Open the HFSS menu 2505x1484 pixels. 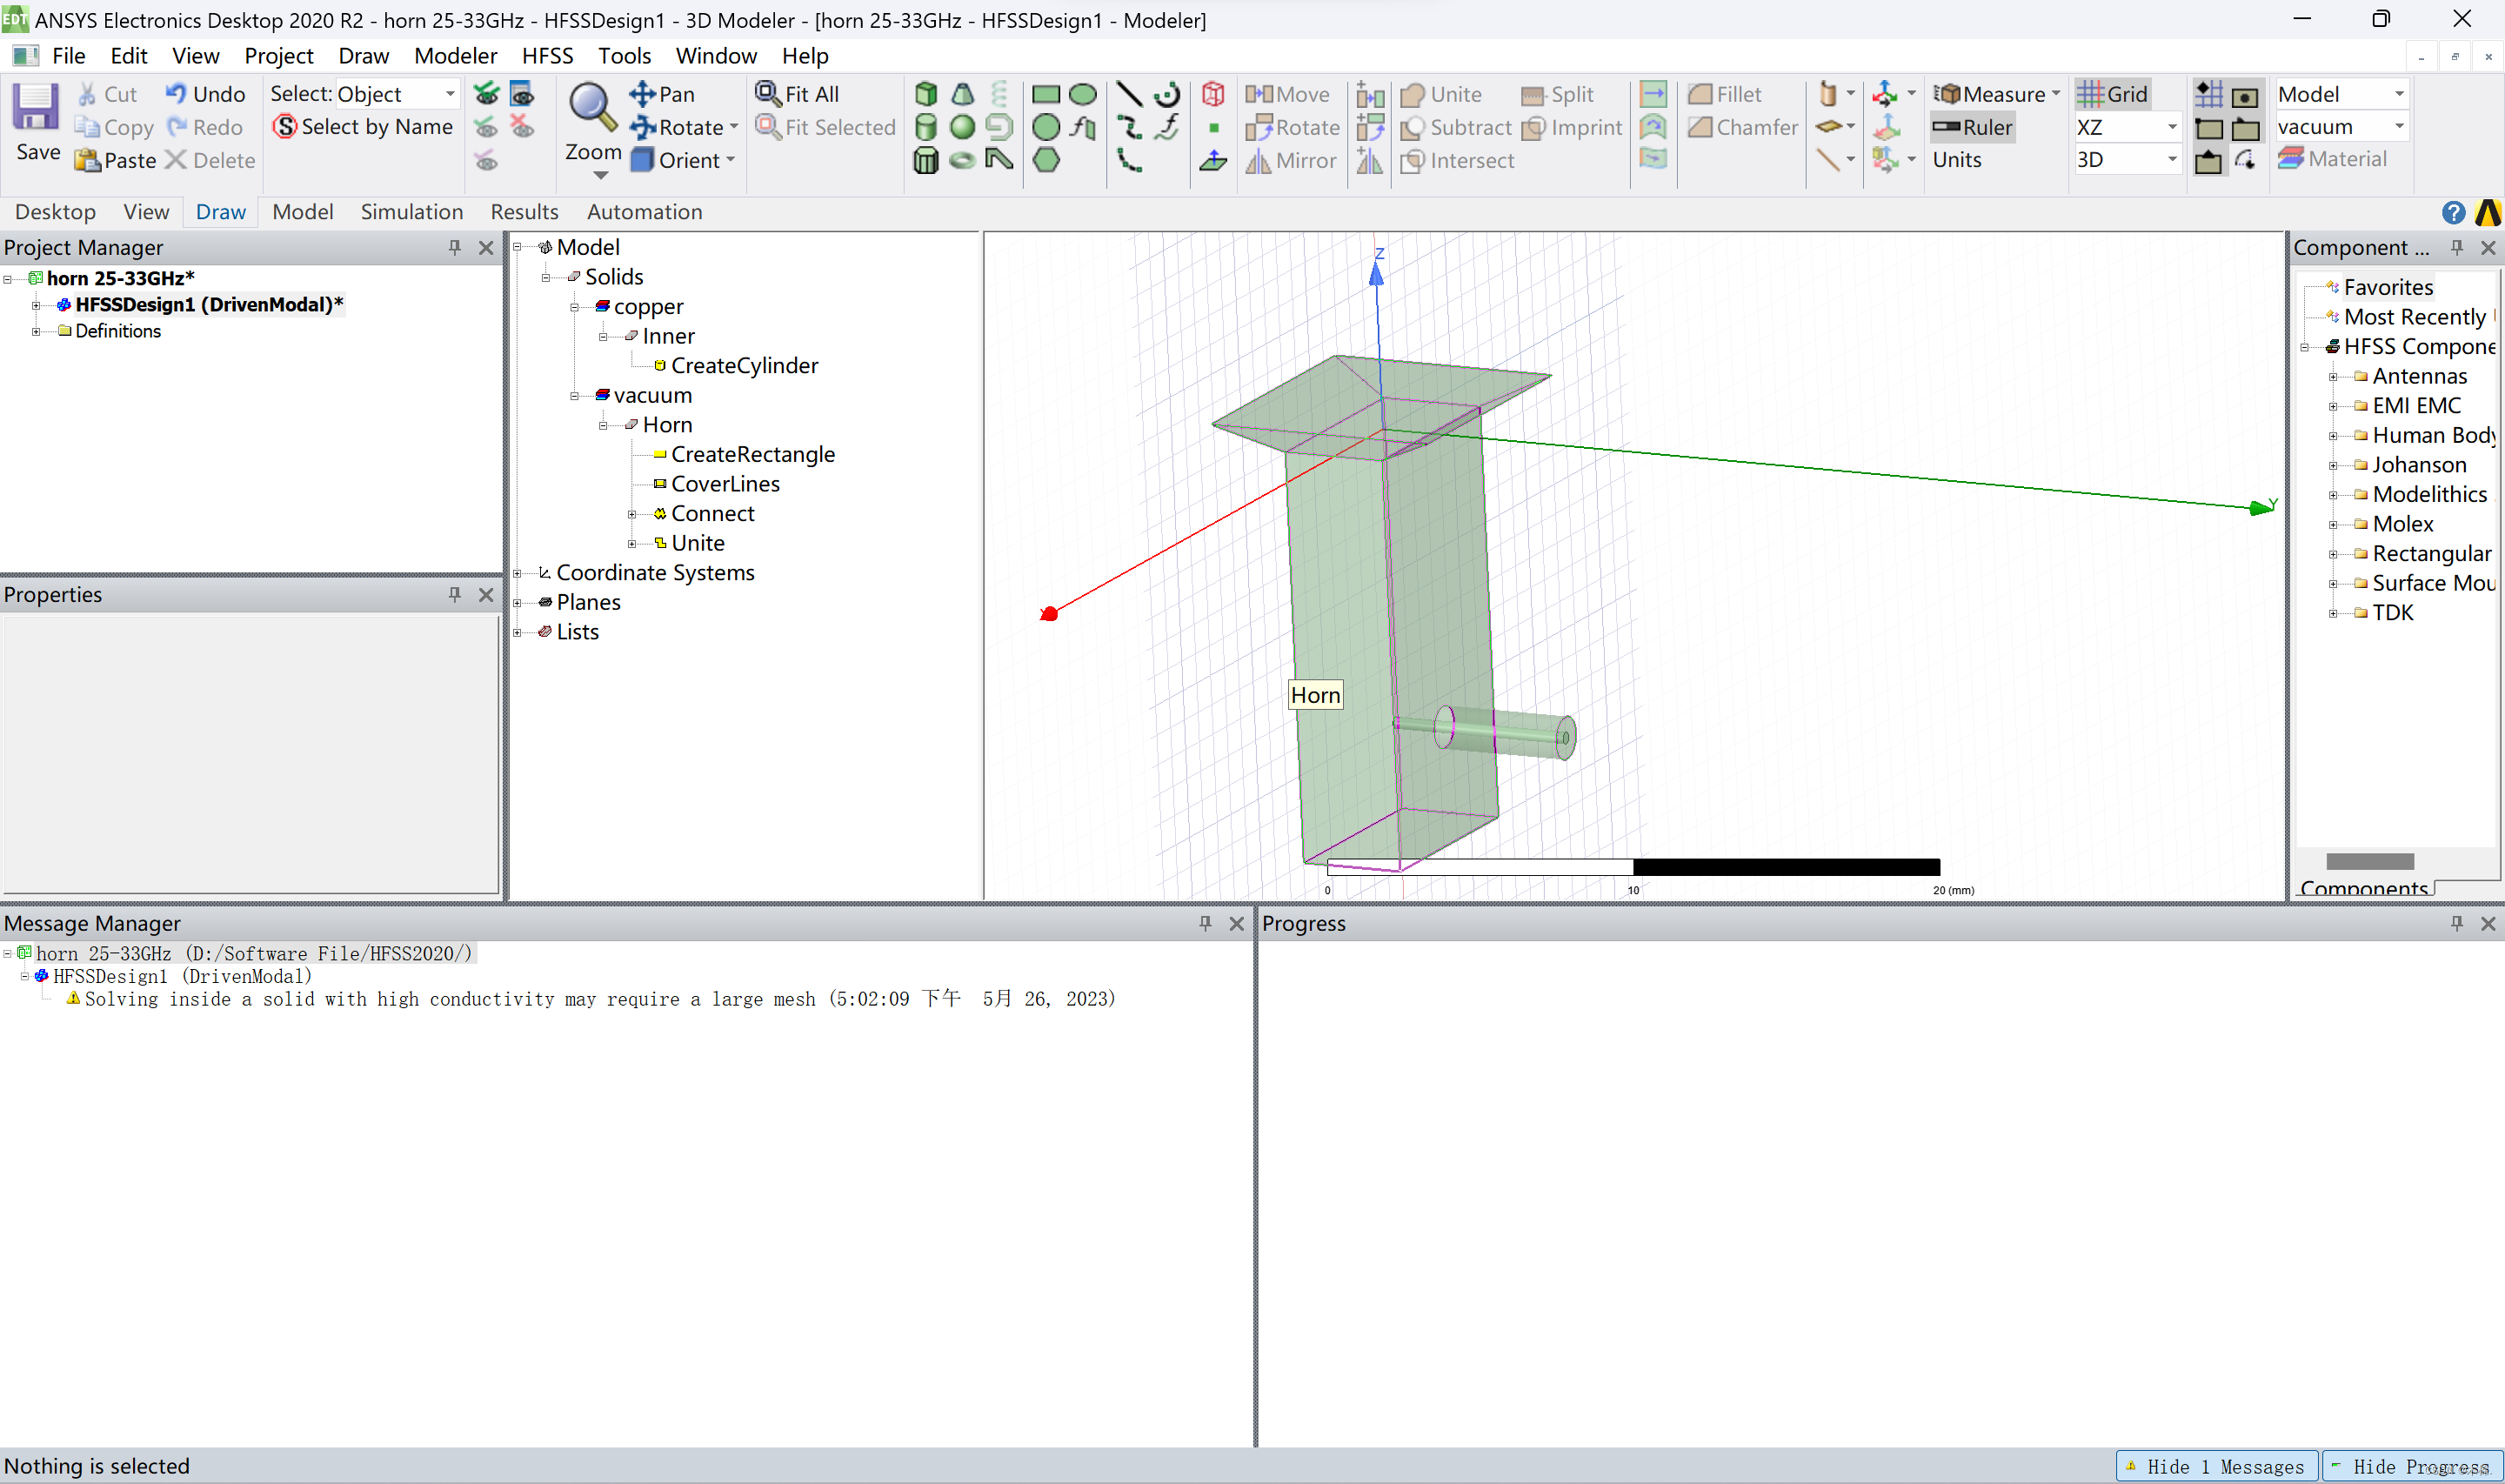click(547, 56)
